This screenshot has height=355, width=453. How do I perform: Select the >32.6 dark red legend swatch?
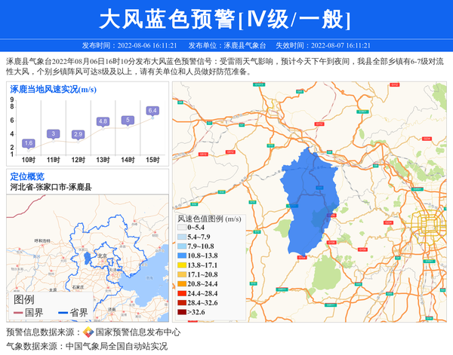coord(182,312)
